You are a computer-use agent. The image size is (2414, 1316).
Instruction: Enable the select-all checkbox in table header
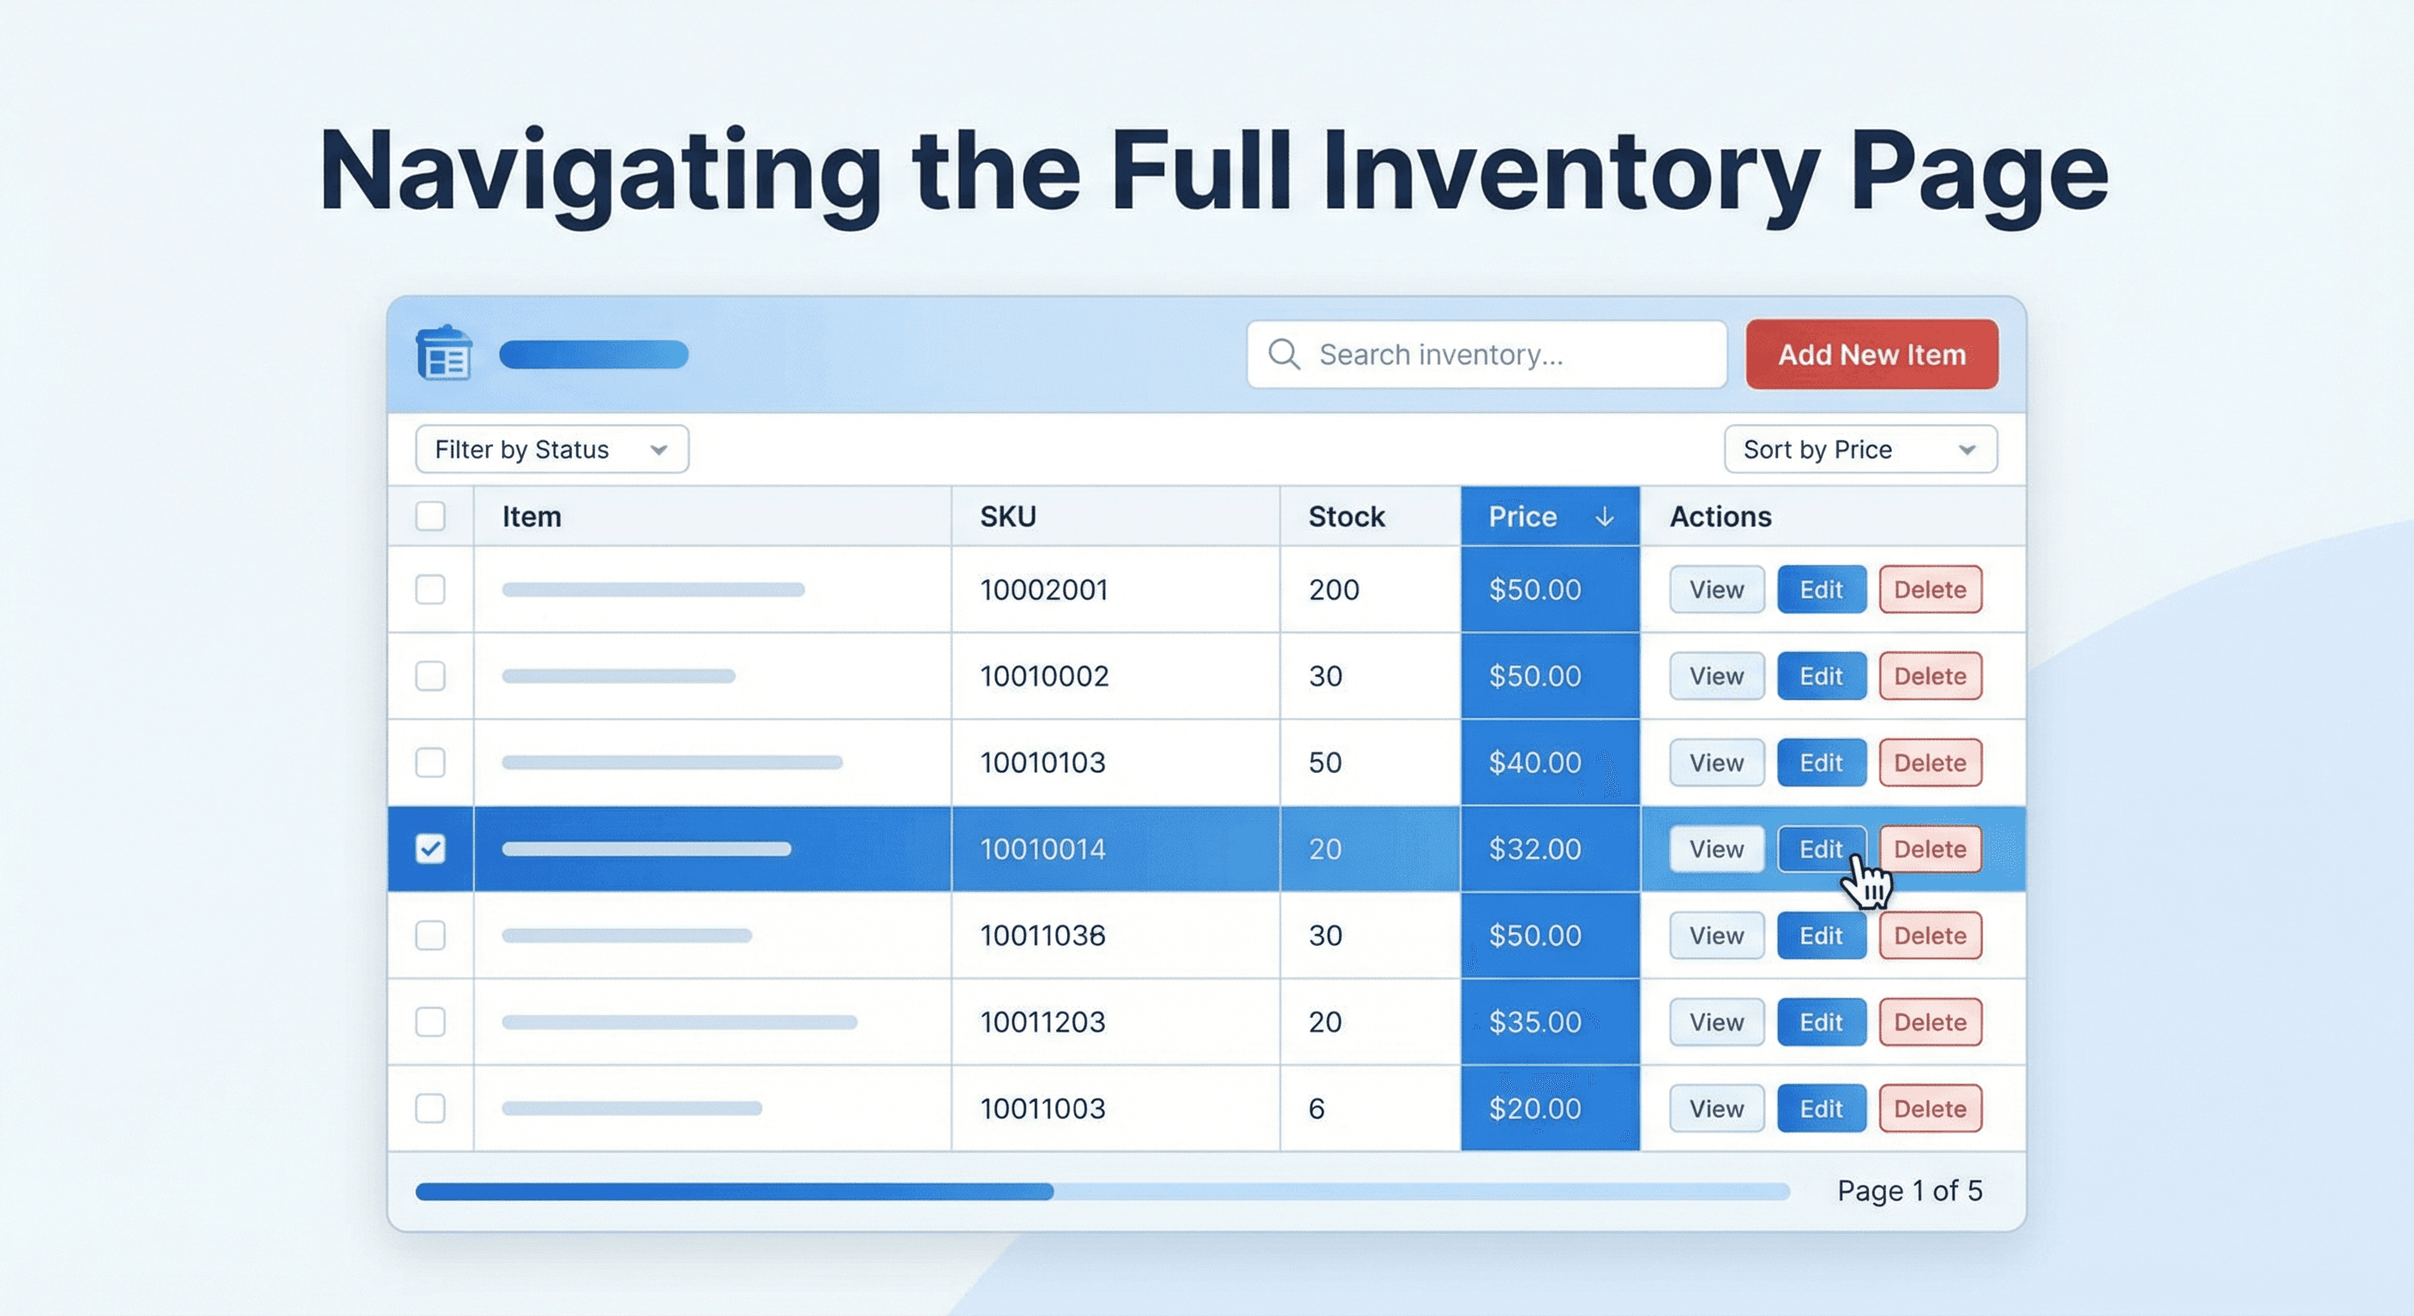point(431,516)
